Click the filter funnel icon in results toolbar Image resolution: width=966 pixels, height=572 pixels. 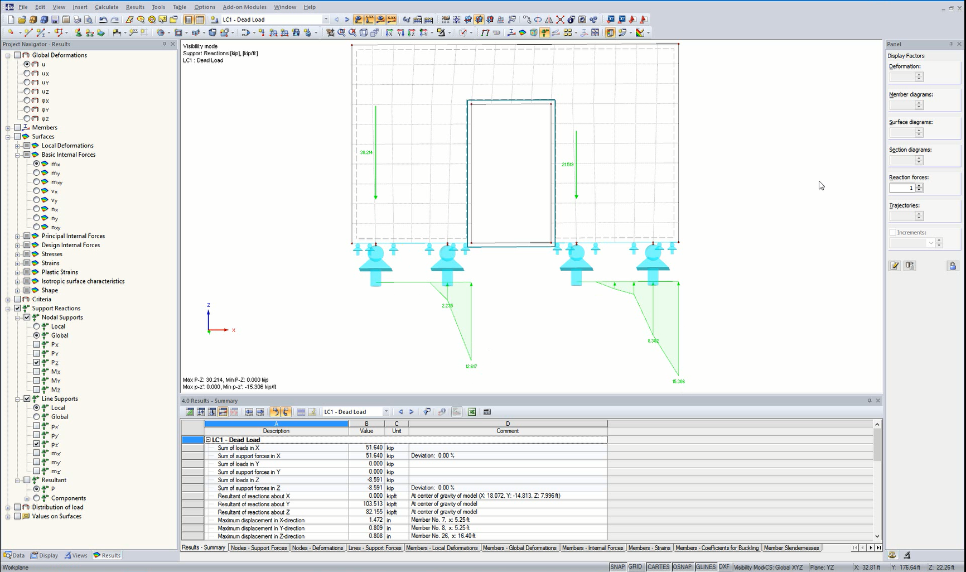[427, 412]
